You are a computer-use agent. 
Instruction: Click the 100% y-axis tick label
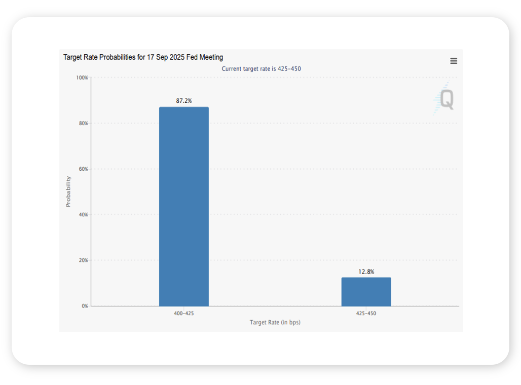tap(82, 78)
